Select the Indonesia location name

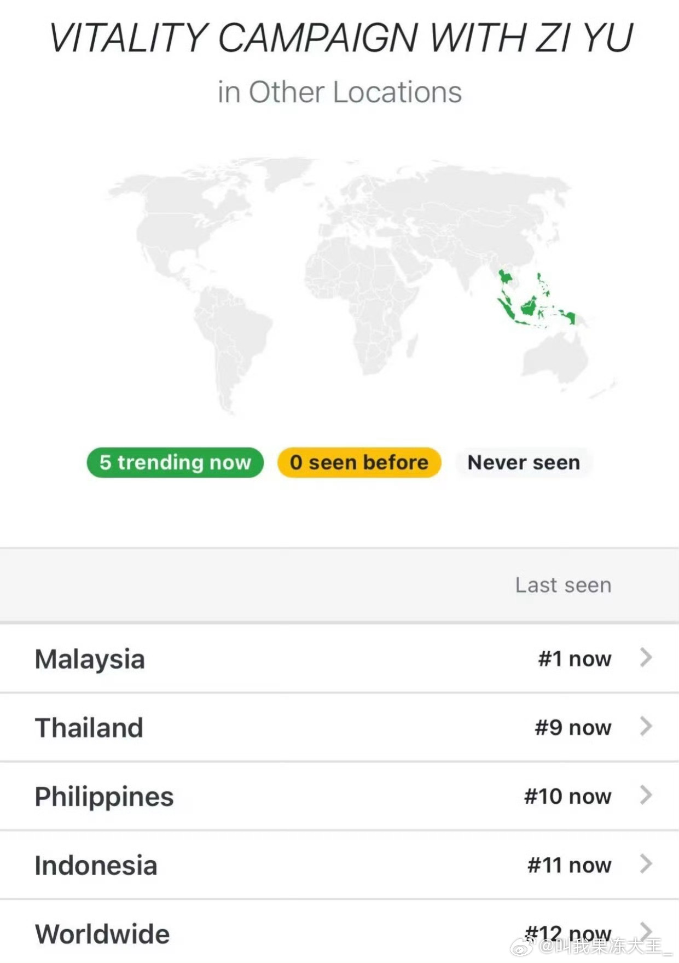click(x=96, y=866)
